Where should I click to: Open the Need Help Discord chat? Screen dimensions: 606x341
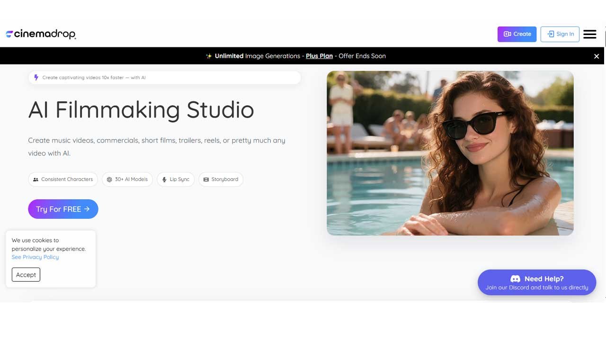[537, 283]
